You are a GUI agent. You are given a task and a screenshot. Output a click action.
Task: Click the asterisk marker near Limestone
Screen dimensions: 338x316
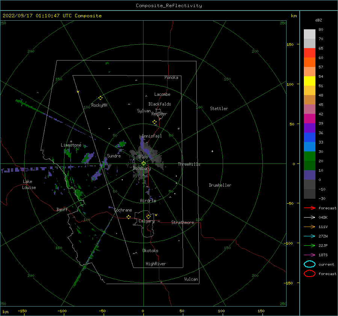tap(71, 142)
